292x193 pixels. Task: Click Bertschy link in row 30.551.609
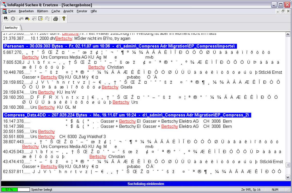tap(46, 137)
